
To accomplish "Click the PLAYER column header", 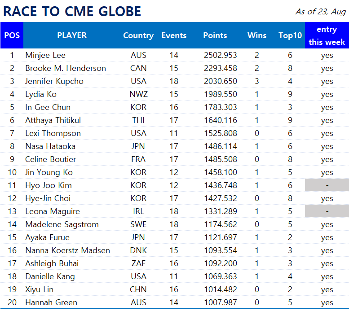I will coord(72,35).
